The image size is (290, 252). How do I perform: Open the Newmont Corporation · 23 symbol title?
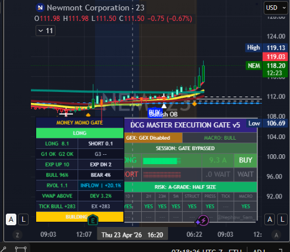[x=96, y=8]
